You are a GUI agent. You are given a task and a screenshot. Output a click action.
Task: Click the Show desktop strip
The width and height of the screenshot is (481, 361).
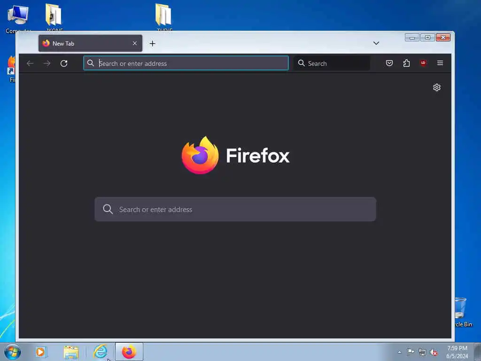pyautogui.click(x=478, y=352)
